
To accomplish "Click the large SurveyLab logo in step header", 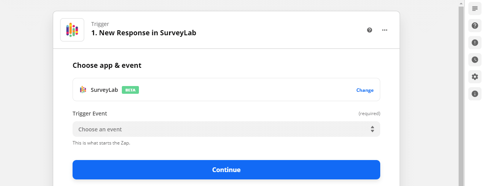I will (x=72, y=30).
